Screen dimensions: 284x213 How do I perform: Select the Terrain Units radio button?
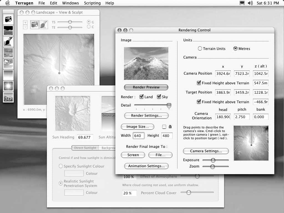pyautogui.click(x=200, y=49)
